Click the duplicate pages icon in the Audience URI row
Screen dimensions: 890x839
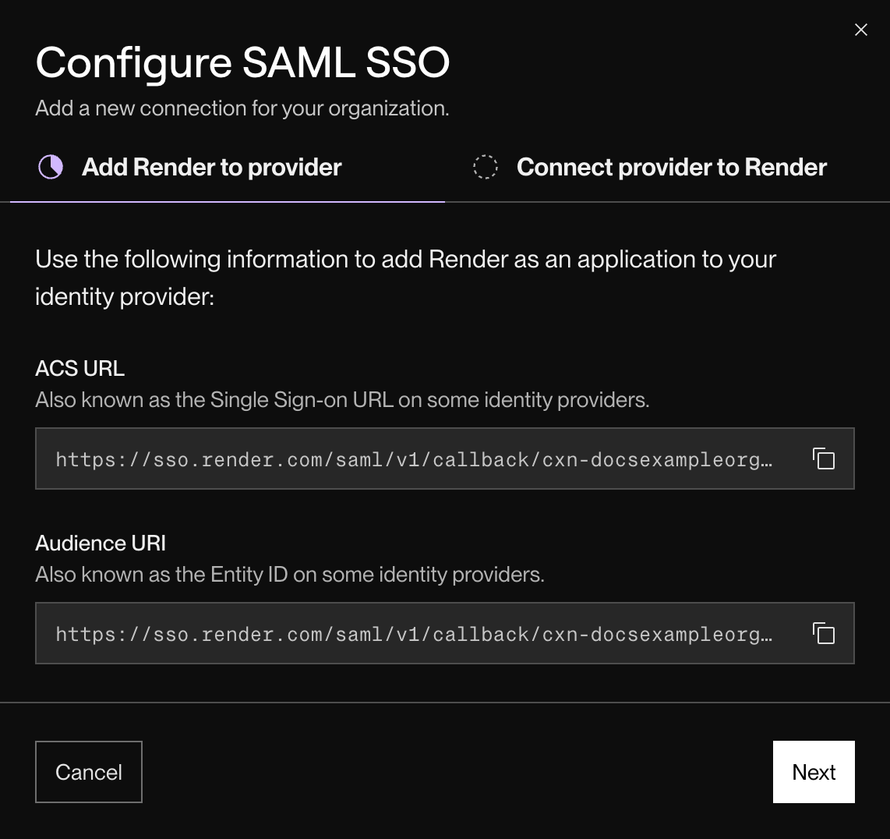tap(824, 634)
